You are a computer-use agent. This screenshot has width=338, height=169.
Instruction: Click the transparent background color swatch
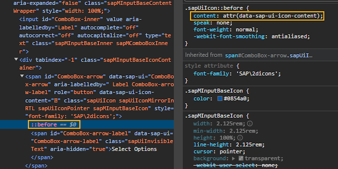tap(241, 158)
